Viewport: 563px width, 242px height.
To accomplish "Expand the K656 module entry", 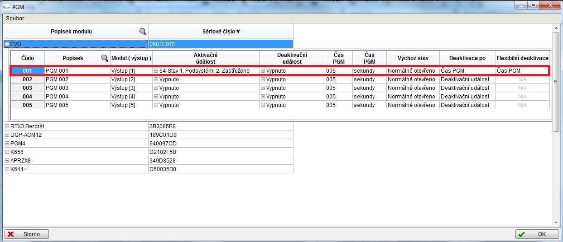I will click(7, 152).
